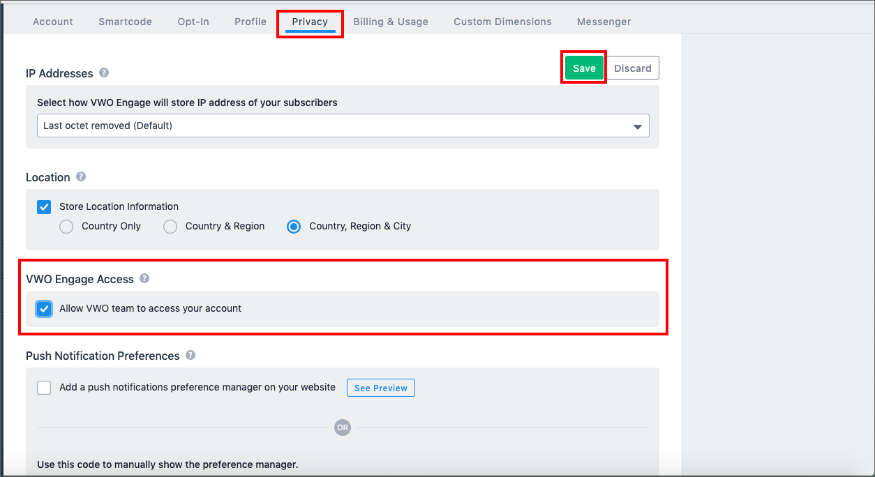This screenshot has height=477, width=875.
Task: Open Billing & Usage tab
Action: 391,22
